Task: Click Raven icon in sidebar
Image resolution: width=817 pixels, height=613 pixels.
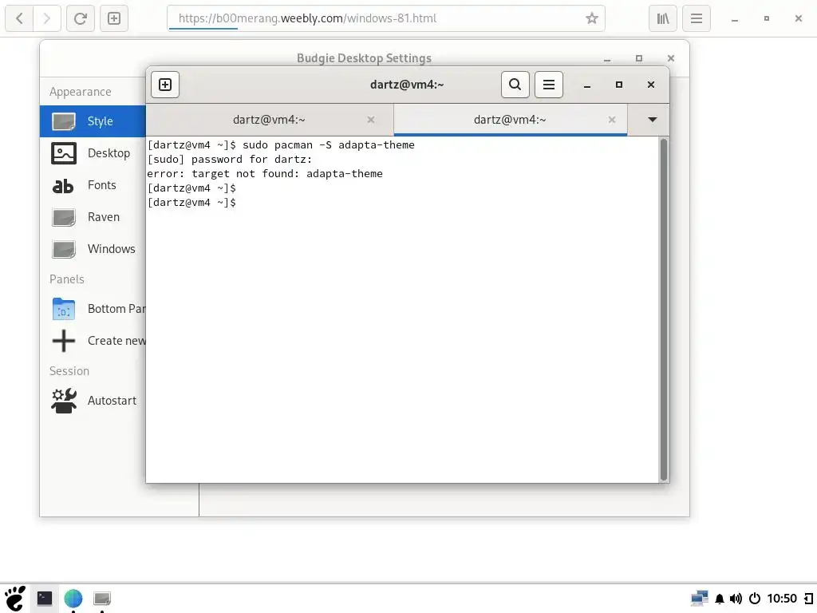Action: pos(64,217)
